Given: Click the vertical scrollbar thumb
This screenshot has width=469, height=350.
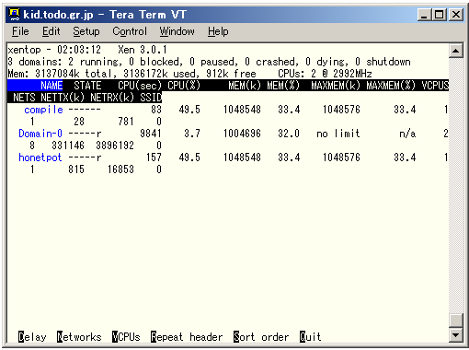Looking at the screenshot, I should [x=456, y=321].
